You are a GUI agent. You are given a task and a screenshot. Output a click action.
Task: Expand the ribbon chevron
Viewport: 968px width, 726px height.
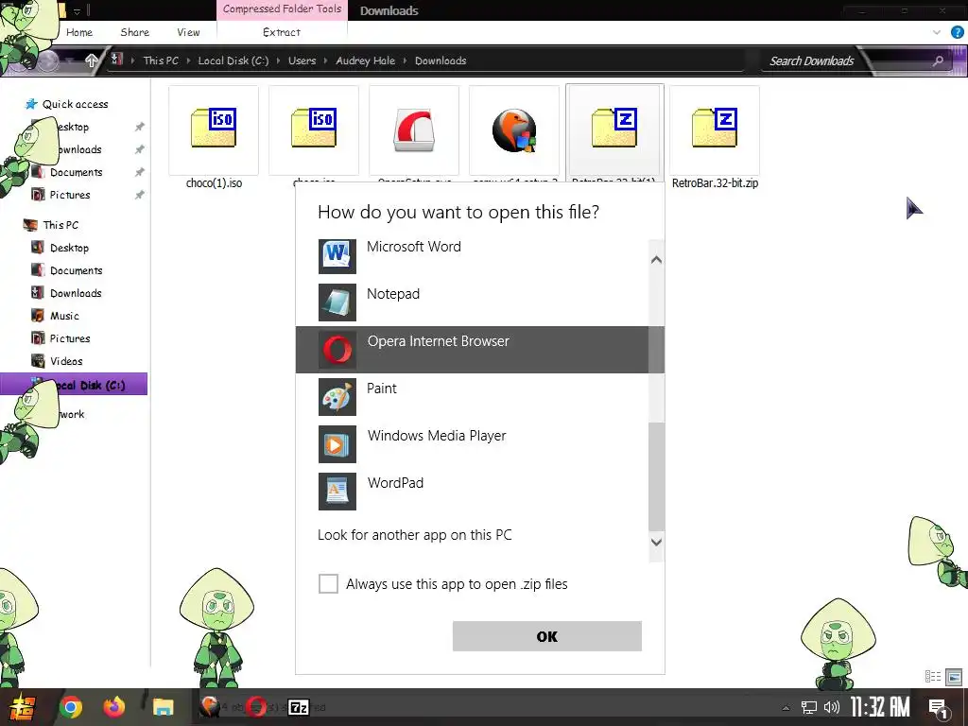click(x=937, y=32)
